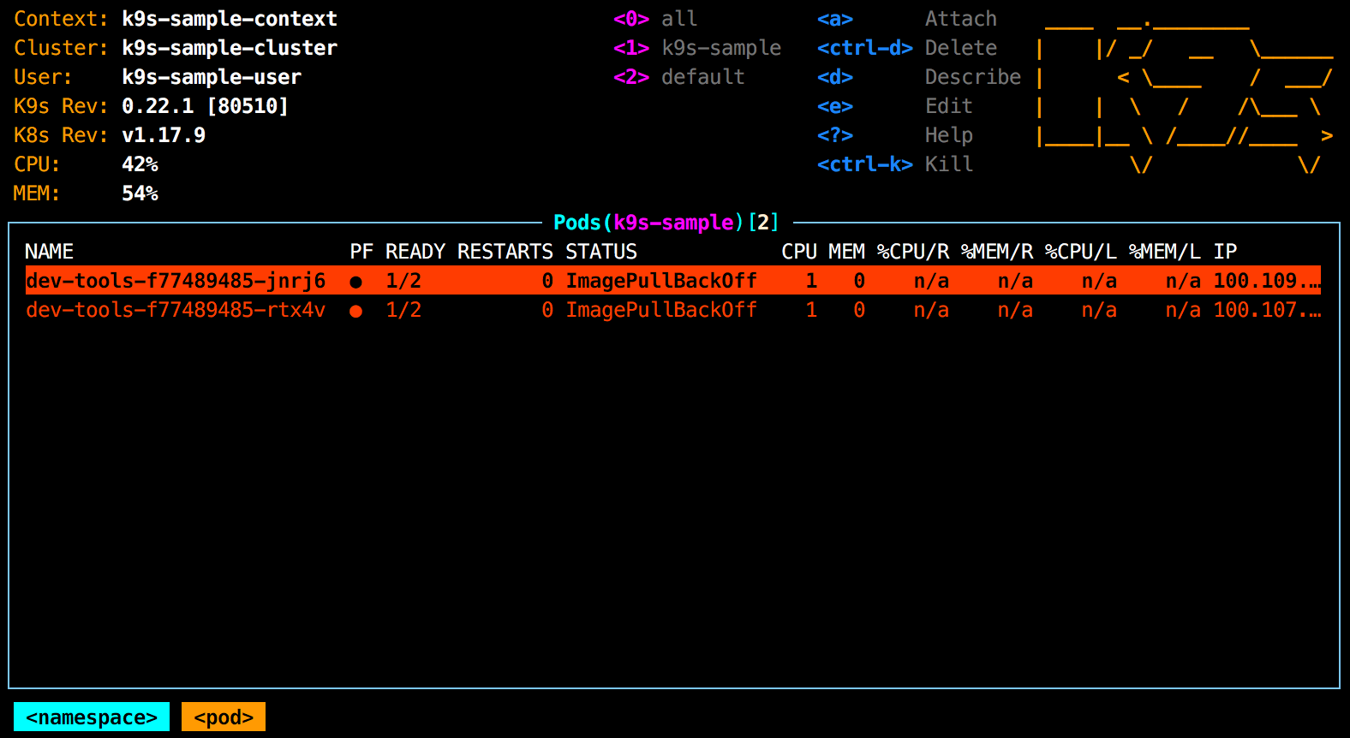Click the <e> shortcut key label
Image resolution: width=1350 pixels, height=738 pixels.
(835, 106)
